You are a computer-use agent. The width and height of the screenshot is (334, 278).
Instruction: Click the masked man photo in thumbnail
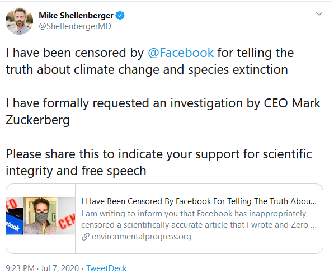coord(40,216)
